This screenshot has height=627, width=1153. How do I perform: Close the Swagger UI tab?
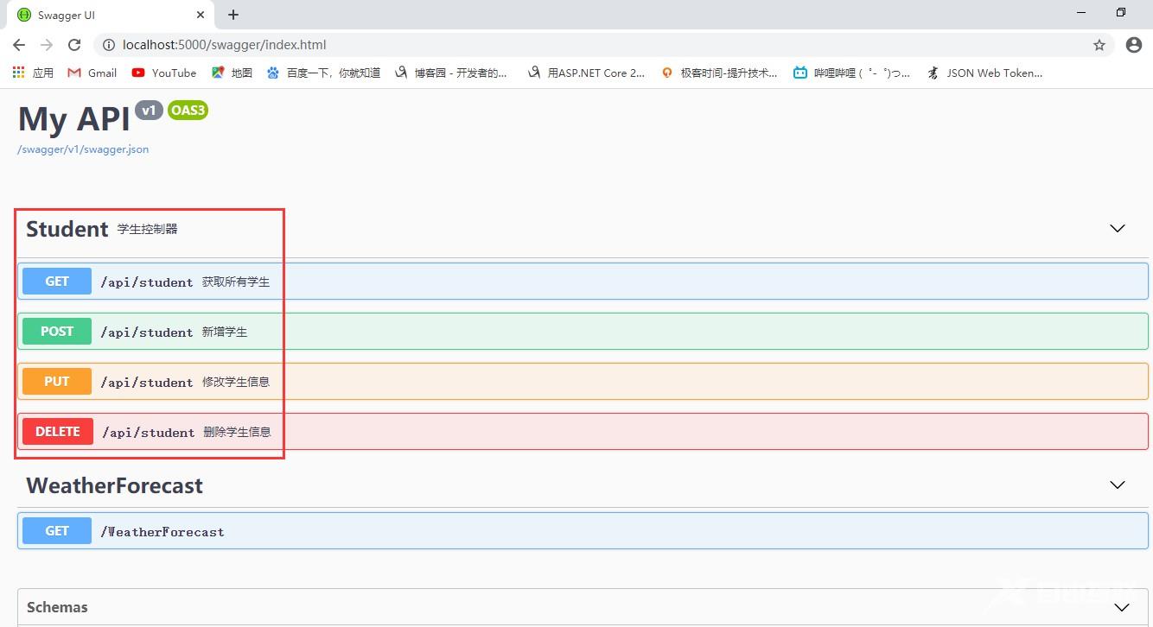point(201,15)
